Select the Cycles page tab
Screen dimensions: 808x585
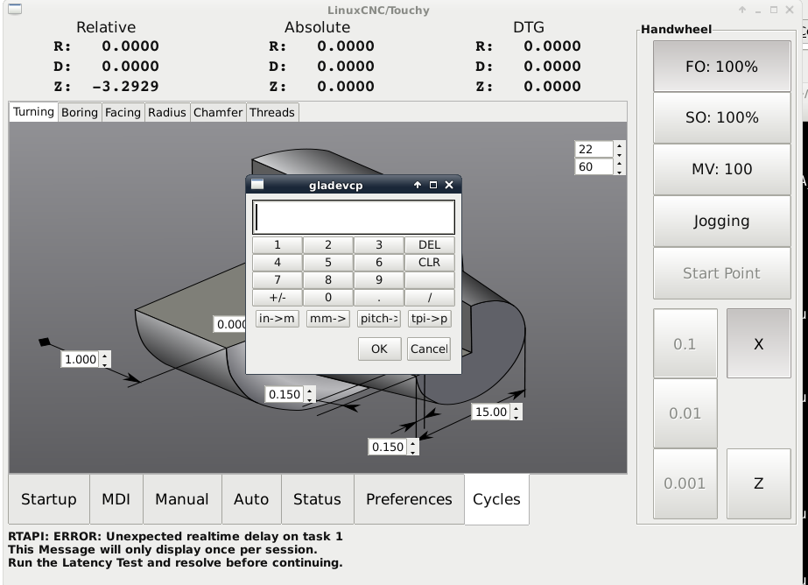click(496, 499)
